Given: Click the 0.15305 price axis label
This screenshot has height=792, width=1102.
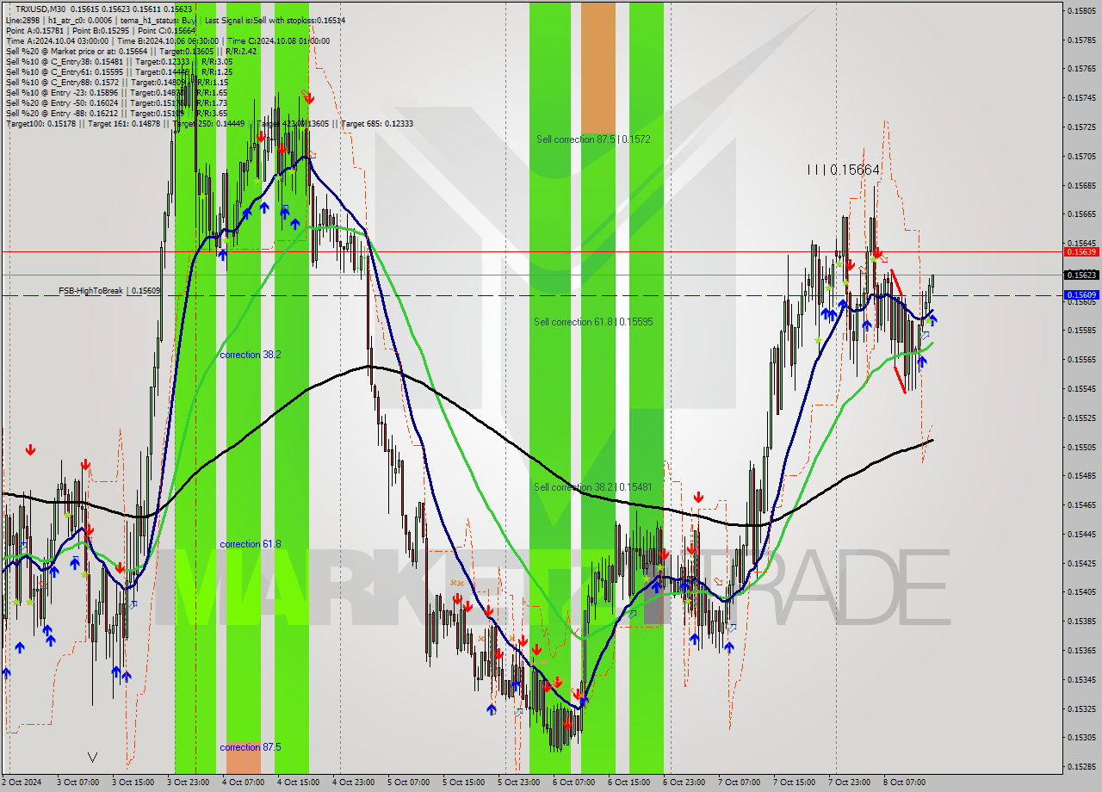Looking at the screenshot, I should click(x=1081, y=737).
